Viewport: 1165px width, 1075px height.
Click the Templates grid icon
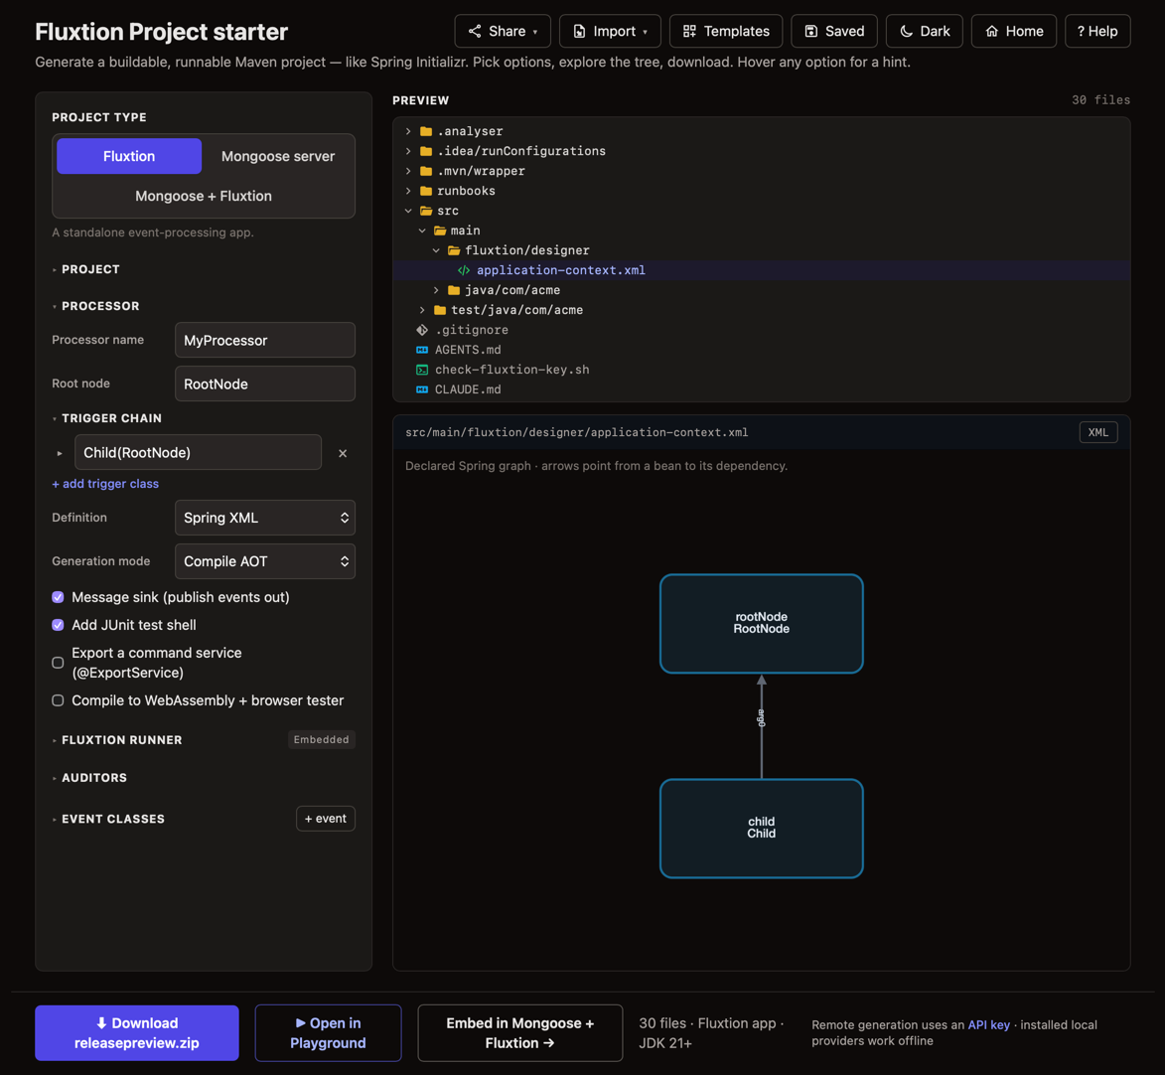pyautogui.click(x=689, y=31)
